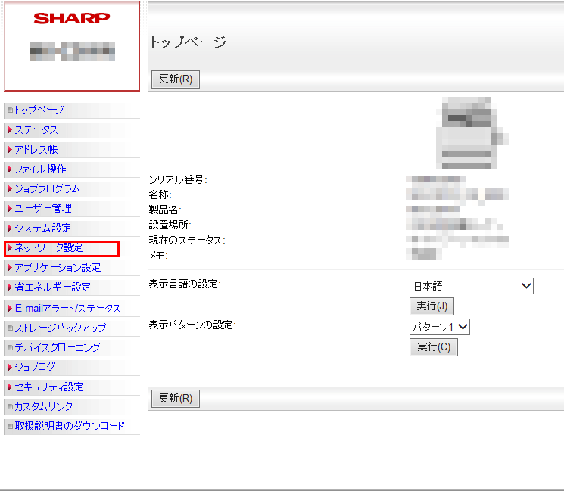Open the ファイル操作 menu link
Screen dimensions: 564x491
coord(40,169)
